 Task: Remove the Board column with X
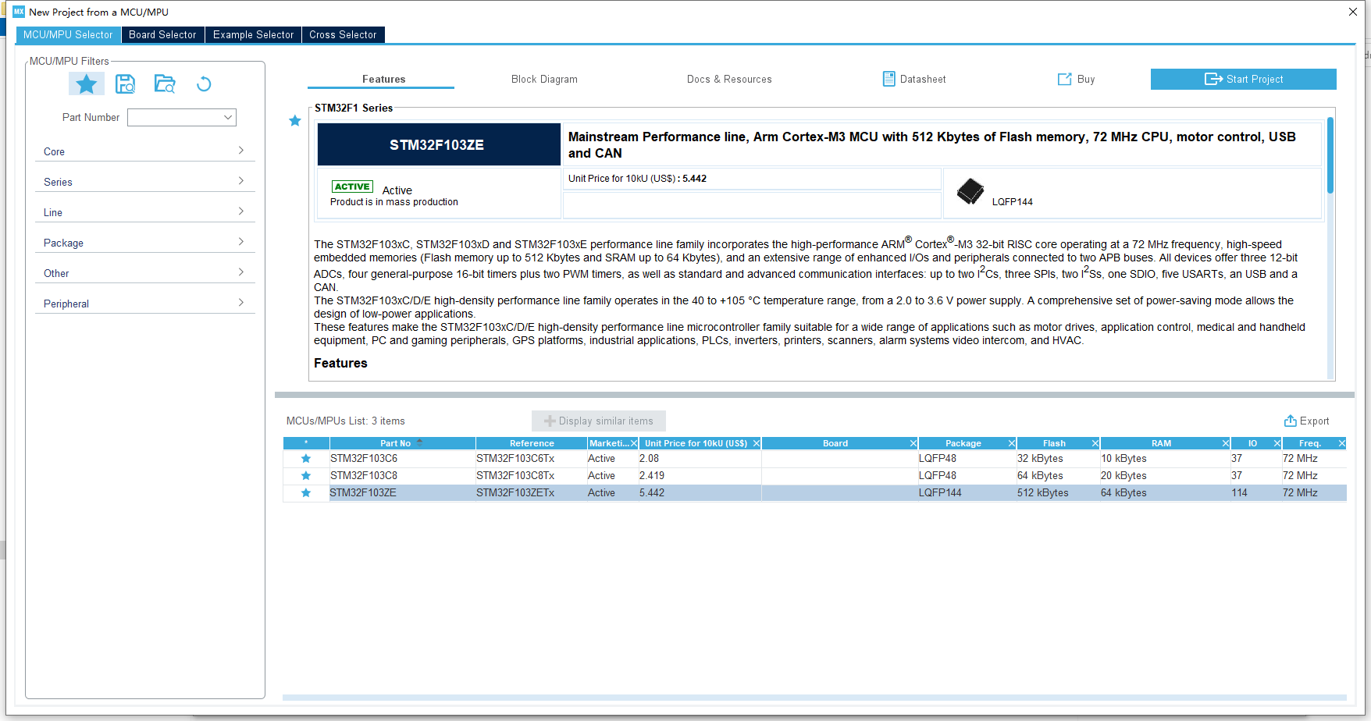tap(913, 443)
